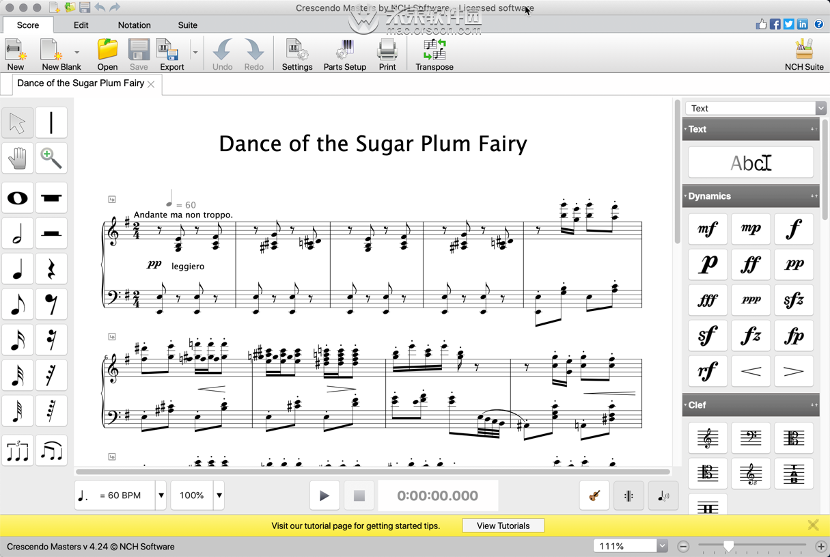
Task: Switch to the Notation tab
Action: 135,25
